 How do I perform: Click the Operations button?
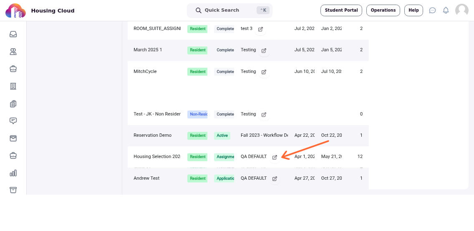(383, 10)
